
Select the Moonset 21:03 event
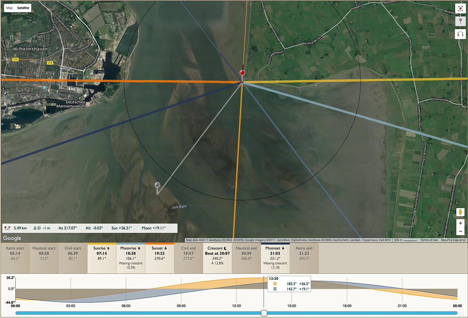pyautogui.click(x=275, y=258)
